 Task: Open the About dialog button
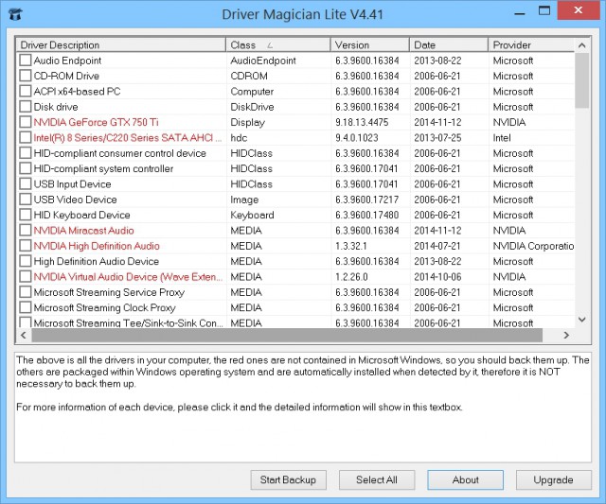(465, 479)
